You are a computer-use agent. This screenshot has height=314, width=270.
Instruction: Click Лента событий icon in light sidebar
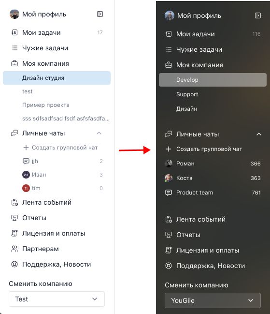[x=14, y=202]
